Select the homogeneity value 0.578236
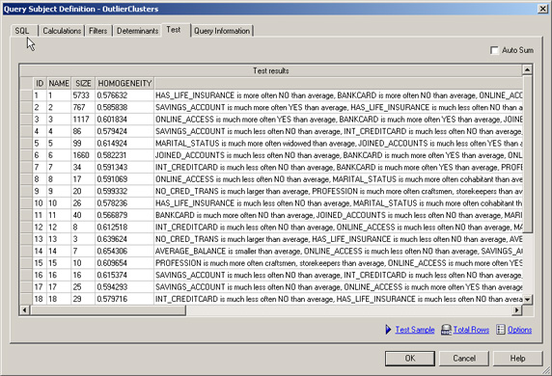552x376 pixels. pyautogui.click(x=124, y=203)
